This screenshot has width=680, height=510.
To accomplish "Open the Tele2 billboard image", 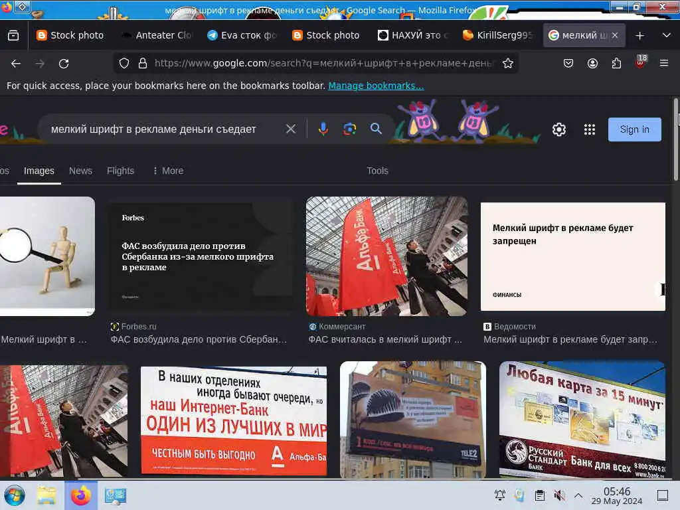I will (413, 420).
